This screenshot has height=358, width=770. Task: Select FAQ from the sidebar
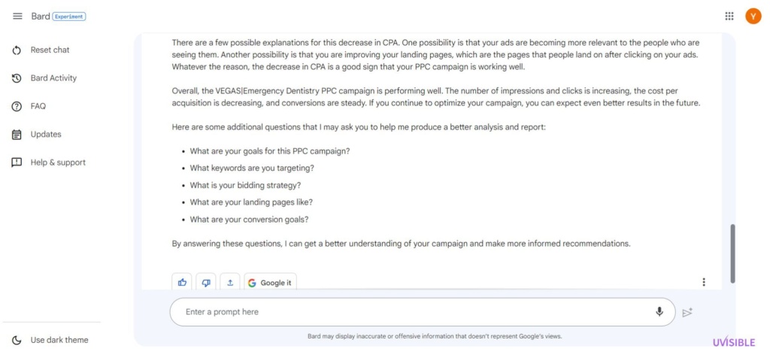click(29, 106)
